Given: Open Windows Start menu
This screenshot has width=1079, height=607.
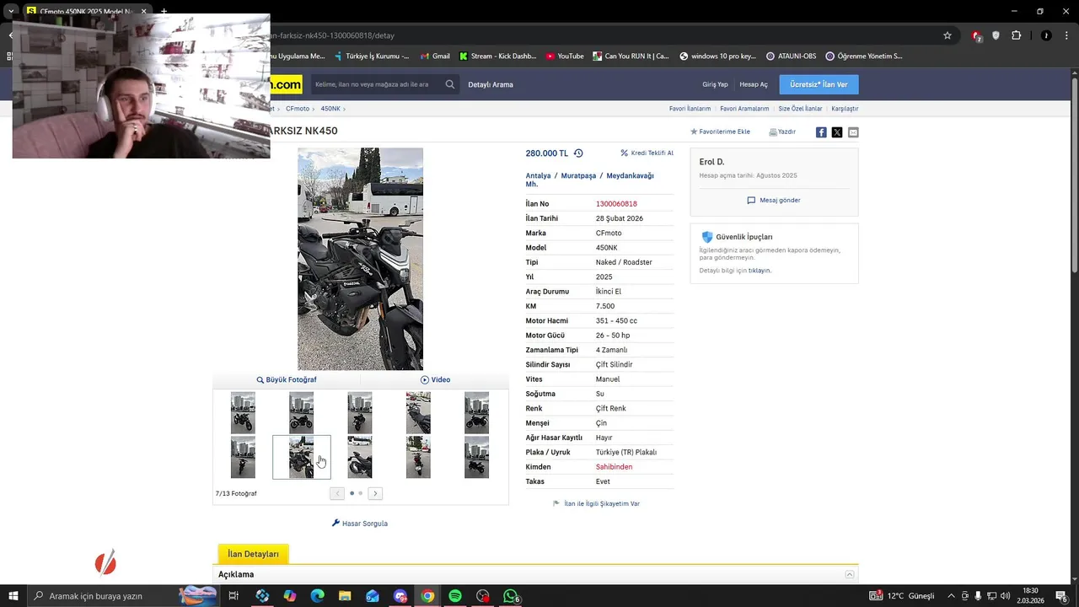Looking at the screenshot, I should (x=13, y=596).
